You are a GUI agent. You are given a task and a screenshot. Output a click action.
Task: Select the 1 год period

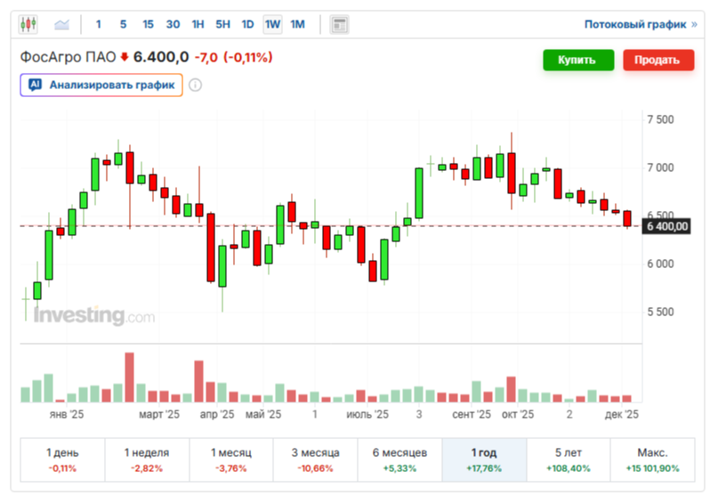(x=484, y=459)
